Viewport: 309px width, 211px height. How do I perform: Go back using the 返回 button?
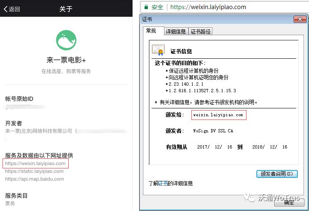[x=12, y=9]
